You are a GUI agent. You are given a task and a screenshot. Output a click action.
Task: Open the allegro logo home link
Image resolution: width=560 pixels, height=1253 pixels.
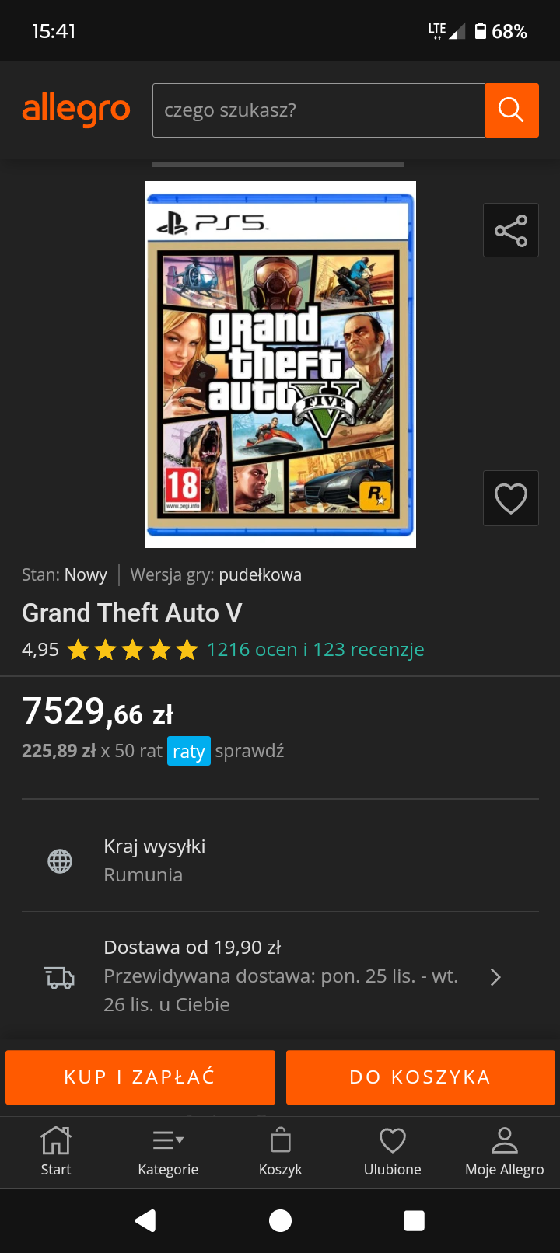point(76,110)
